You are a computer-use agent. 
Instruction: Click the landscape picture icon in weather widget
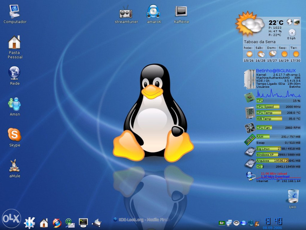pyautogui.click(x=297, y=22)
